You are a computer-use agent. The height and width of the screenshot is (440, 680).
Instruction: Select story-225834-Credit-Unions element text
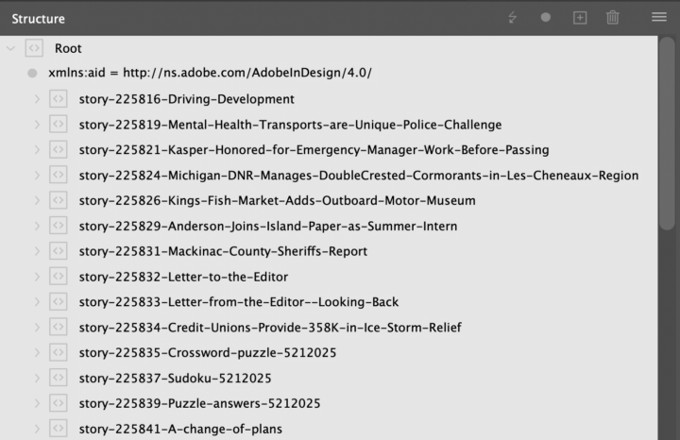click(270, 328)
